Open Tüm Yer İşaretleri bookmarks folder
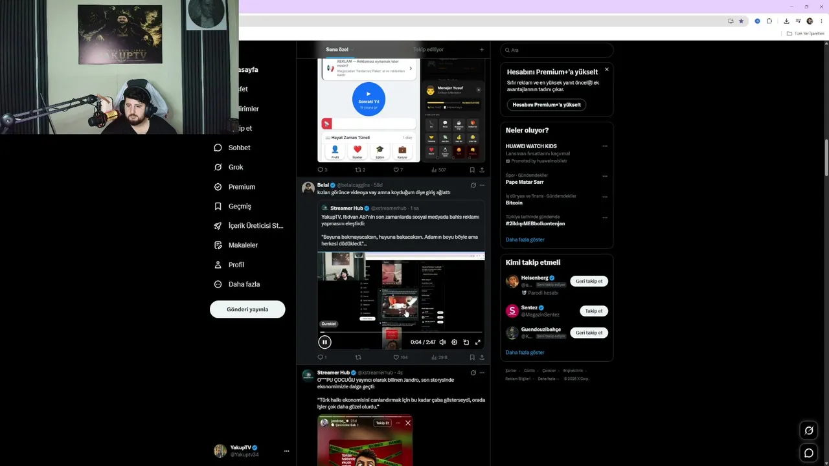Screen dimensions: 829x466 805,34
